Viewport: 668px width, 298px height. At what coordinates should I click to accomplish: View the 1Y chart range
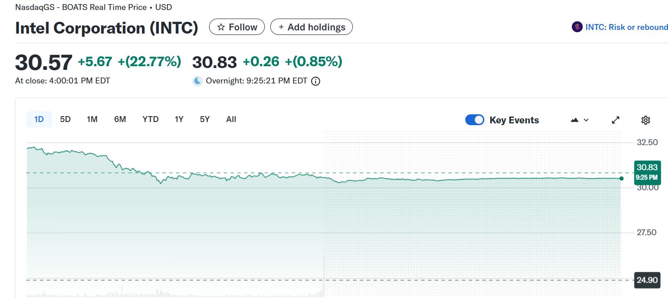click(179, 119)
